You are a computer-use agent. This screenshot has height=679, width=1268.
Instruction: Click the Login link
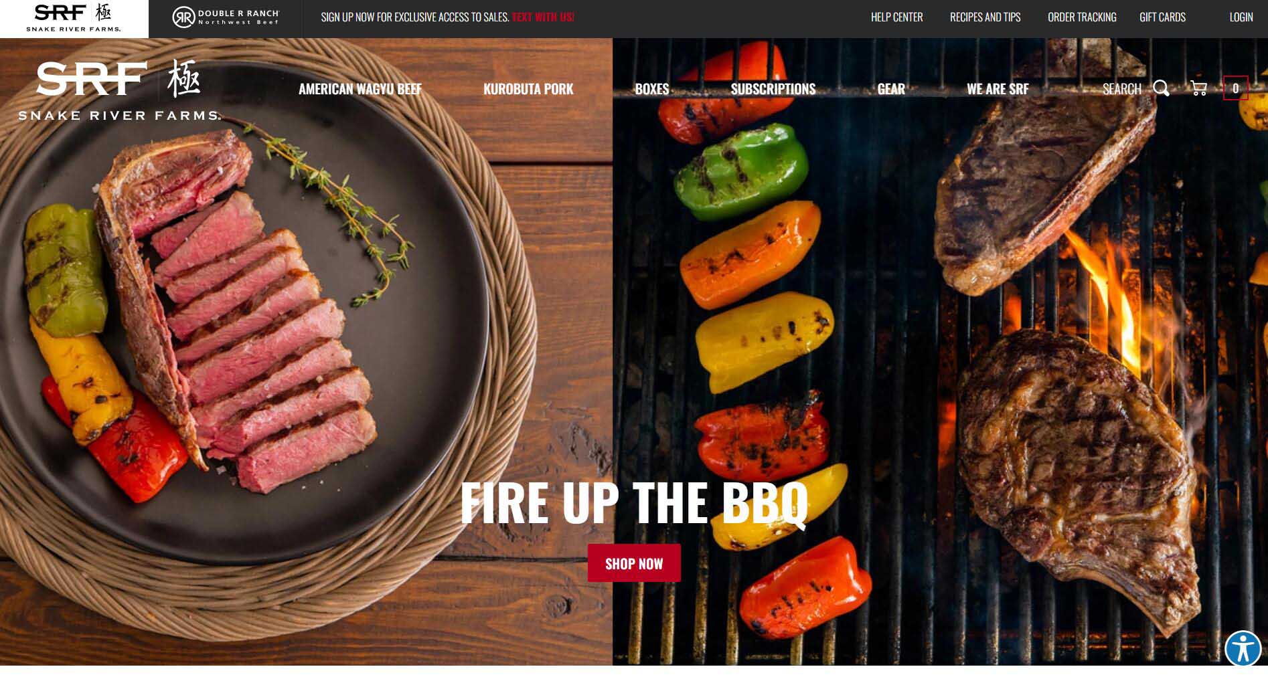coord(1241,17)
